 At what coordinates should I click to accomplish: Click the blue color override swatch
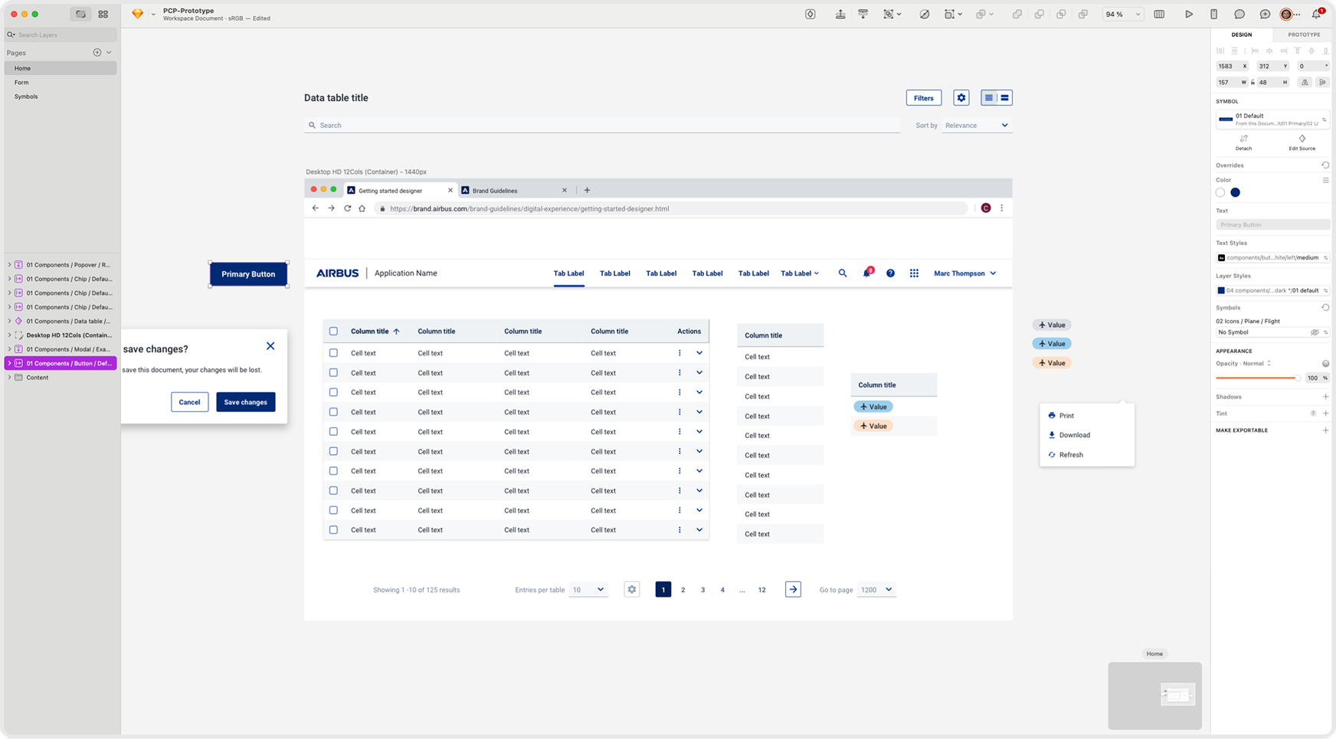point(1235,192)
